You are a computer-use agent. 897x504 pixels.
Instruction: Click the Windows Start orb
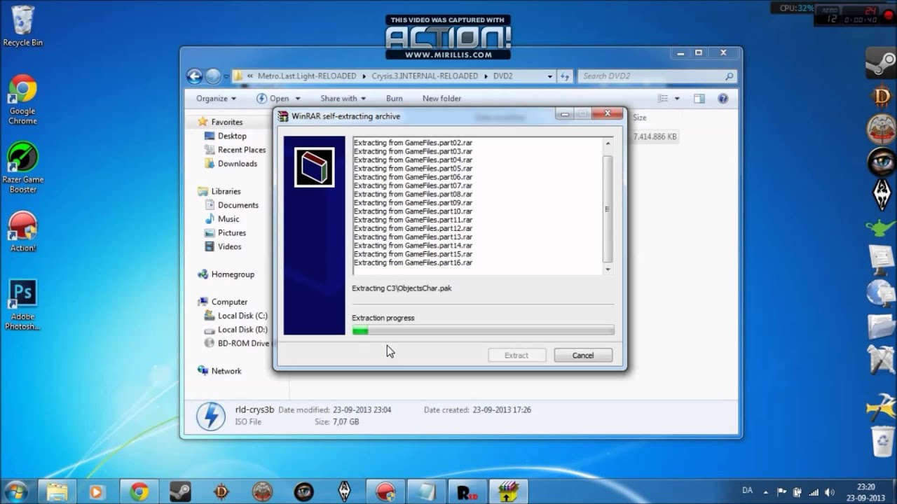click(15, 491)
